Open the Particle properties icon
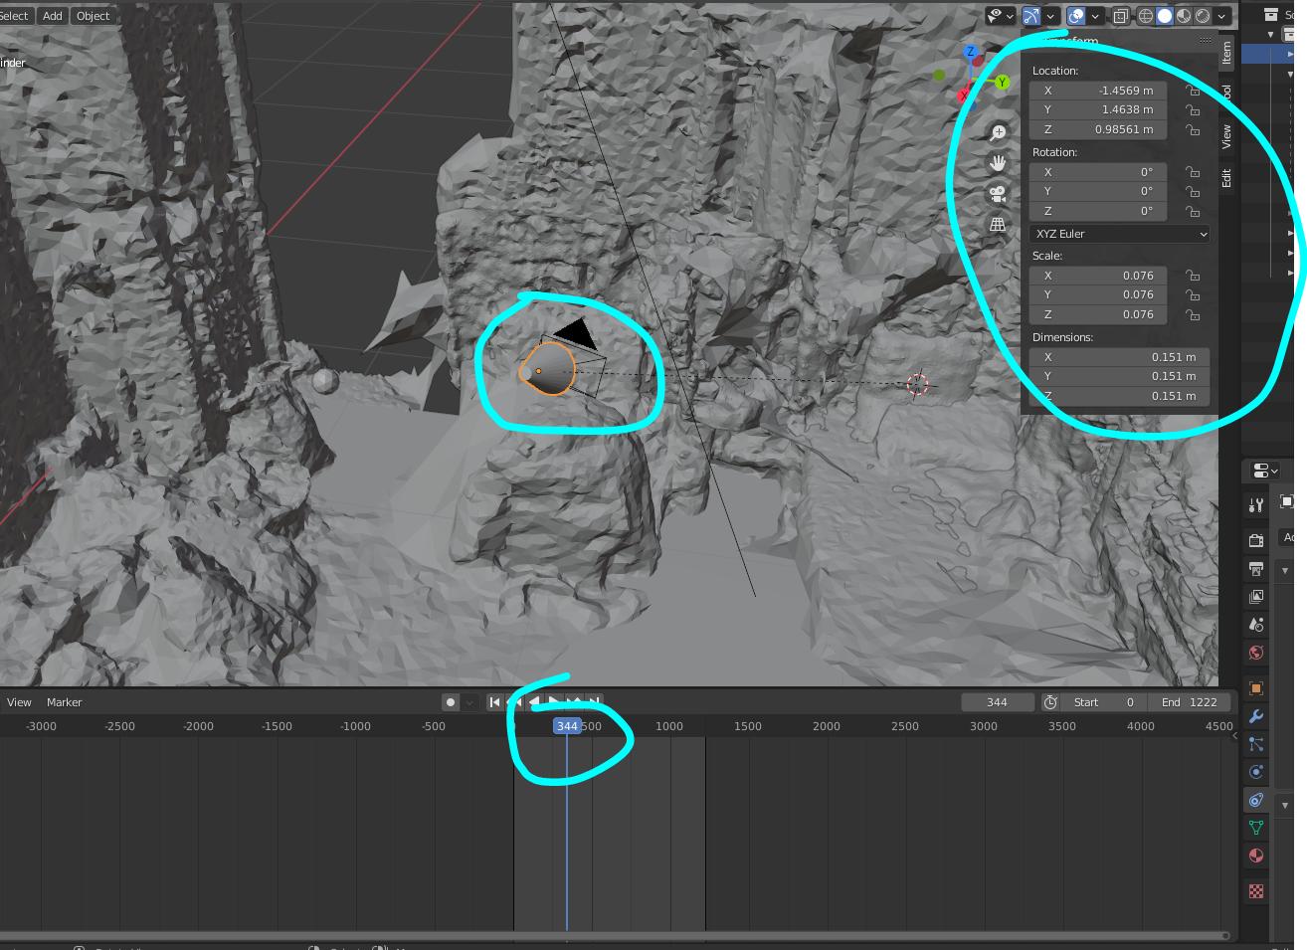Viewport: 1307px width, 950px height. click(x=1256, y=744)
